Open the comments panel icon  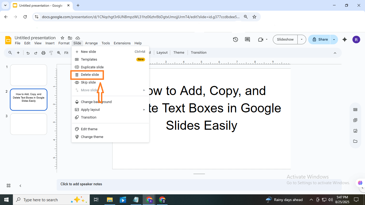pos(247,40)
